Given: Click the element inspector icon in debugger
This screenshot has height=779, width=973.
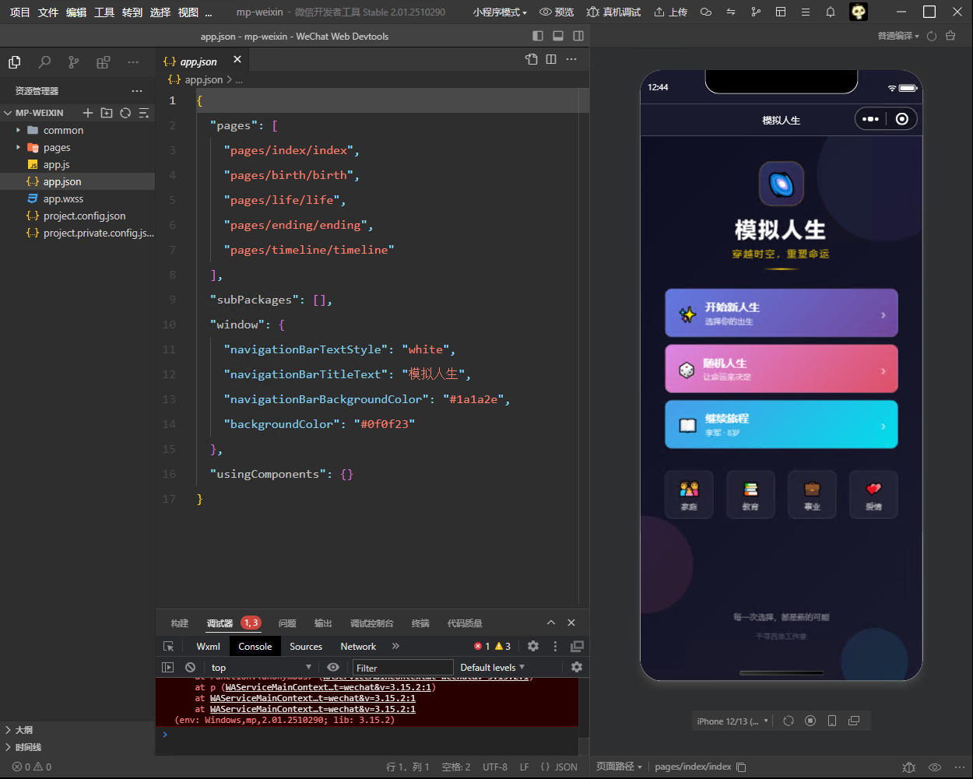Looking at the screenshot, I should [168, 647].
